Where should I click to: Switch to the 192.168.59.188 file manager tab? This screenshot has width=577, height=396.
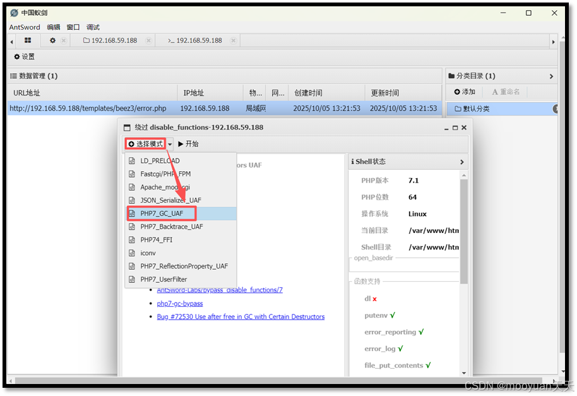[110, 40]
